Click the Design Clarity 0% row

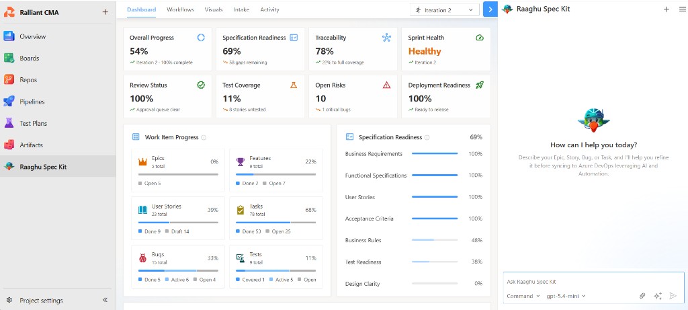click(x=414, y=284)
